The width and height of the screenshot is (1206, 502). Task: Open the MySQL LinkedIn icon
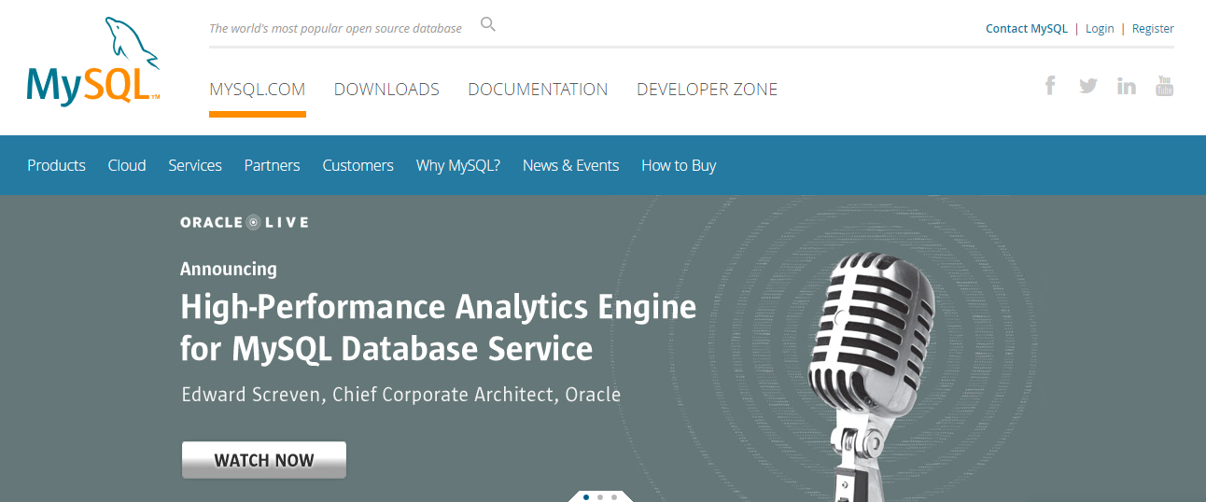click(x=1127, y=86)
